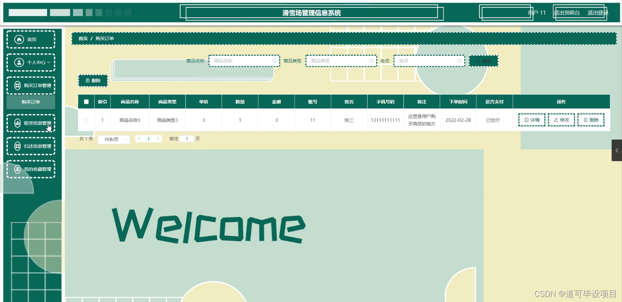The image size is (622, 302).
Task: Click the date 2022-02-28
Action: pos(458,120)
